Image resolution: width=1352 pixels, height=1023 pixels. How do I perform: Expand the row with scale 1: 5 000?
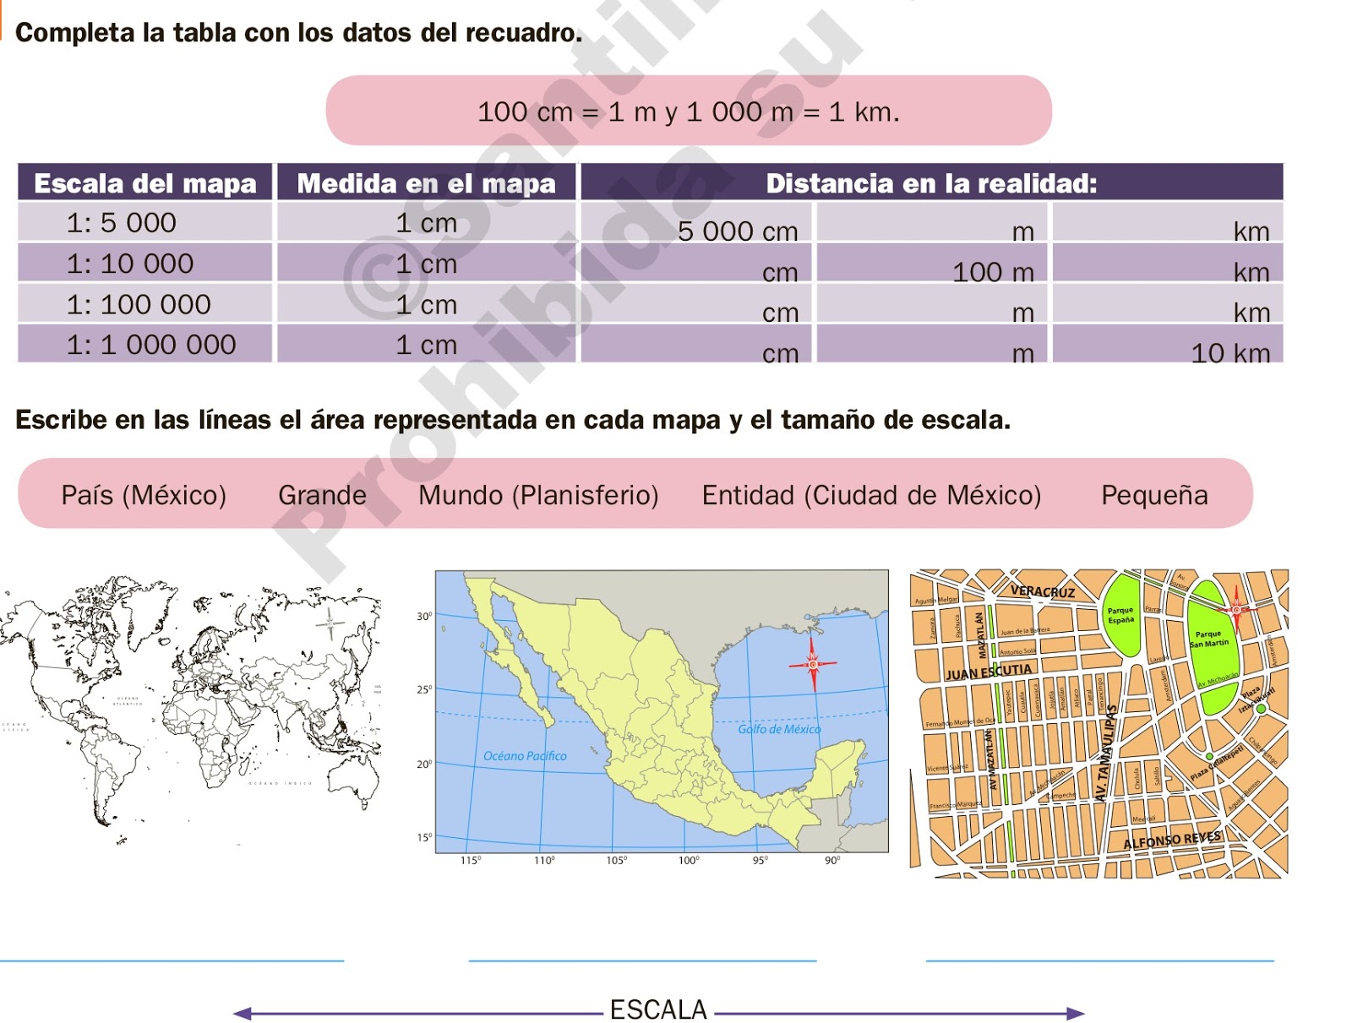tap(123, 224)
